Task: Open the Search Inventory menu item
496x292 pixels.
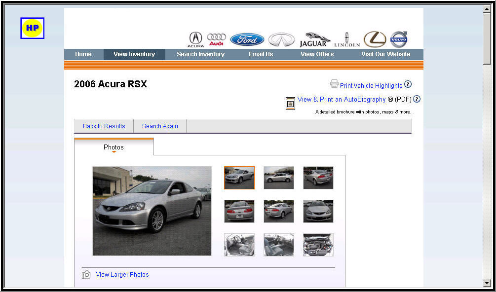Action: [200, 54]
